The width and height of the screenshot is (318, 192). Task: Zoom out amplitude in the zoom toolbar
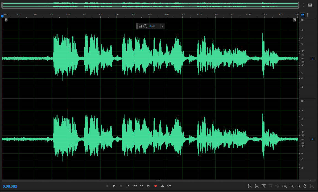(257, 186)
